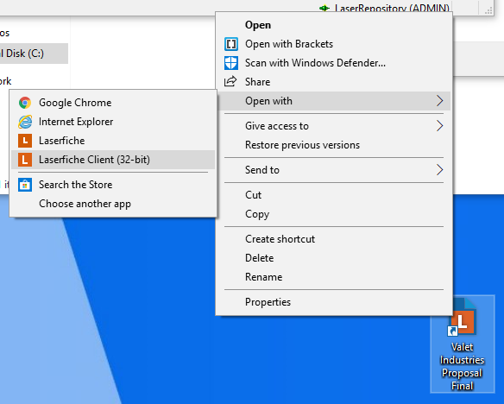Click the Brackets icon in context menu
Screen dimensions: 504x404
231,44
